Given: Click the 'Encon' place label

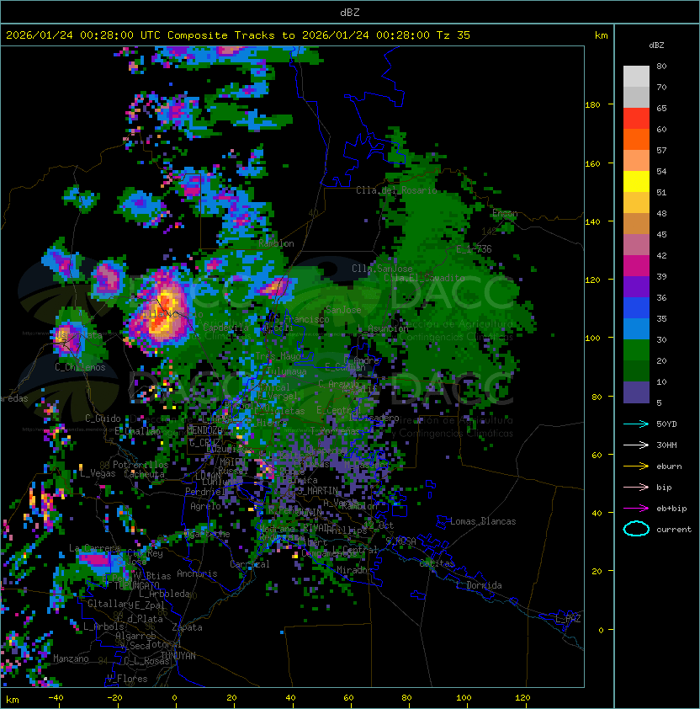Looking at the screenshot, I should point(505,213).
